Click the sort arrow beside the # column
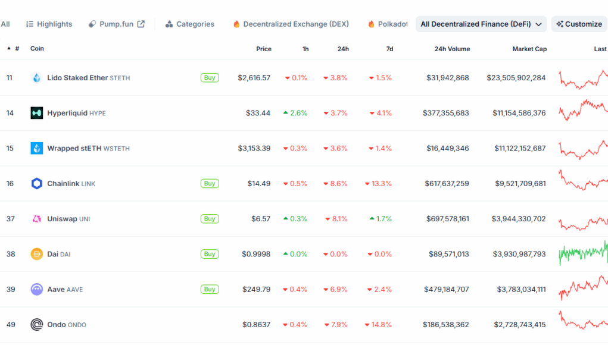The image size is (608, 345). [x=9, y=48]
